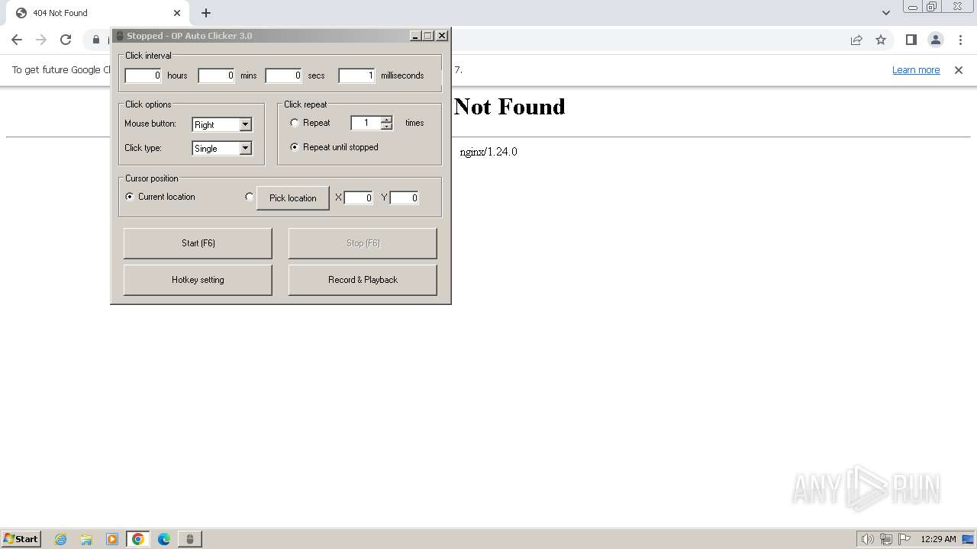Click the hours interval field
977x549 pixels.
(143, 75)
